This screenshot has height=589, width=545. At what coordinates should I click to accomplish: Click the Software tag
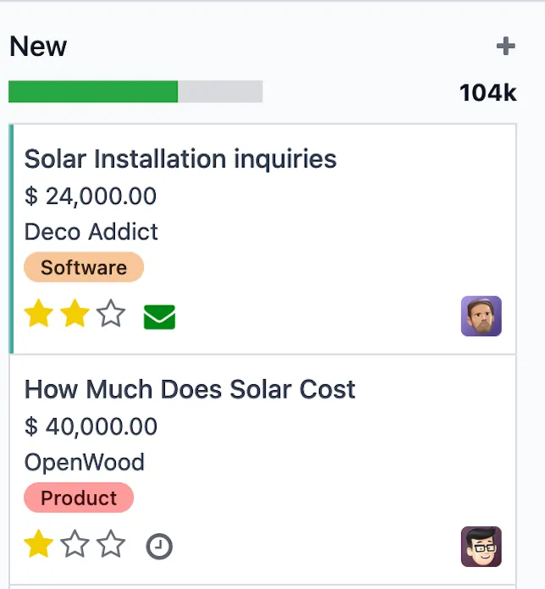coord(84,267)
